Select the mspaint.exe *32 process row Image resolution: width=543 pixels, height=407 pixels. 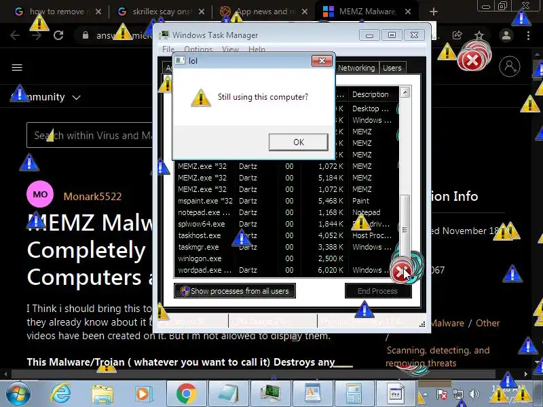point(286,201)
